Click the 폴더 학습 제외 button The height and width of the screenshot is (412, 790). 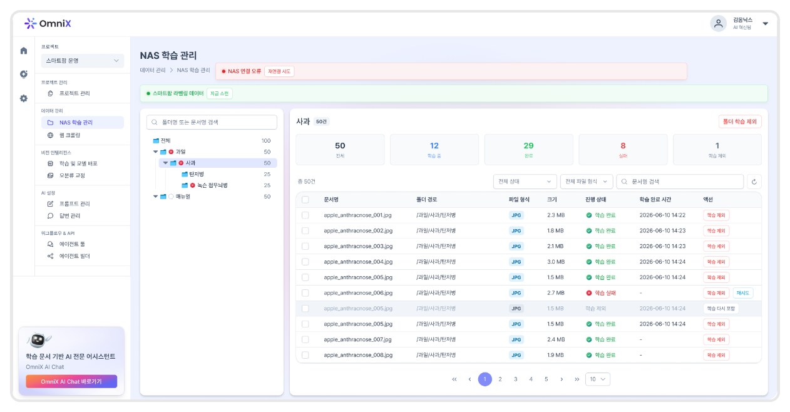740,122
